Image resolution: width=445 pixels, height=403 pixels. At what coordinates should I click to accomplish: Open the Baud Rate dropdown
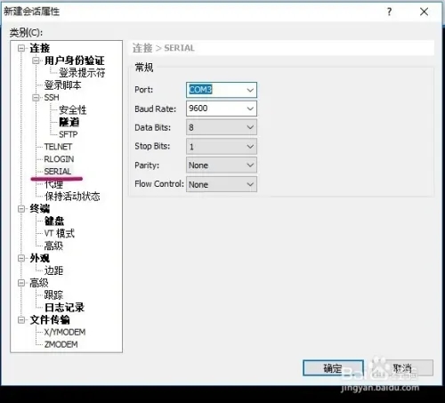pos(222,109)
